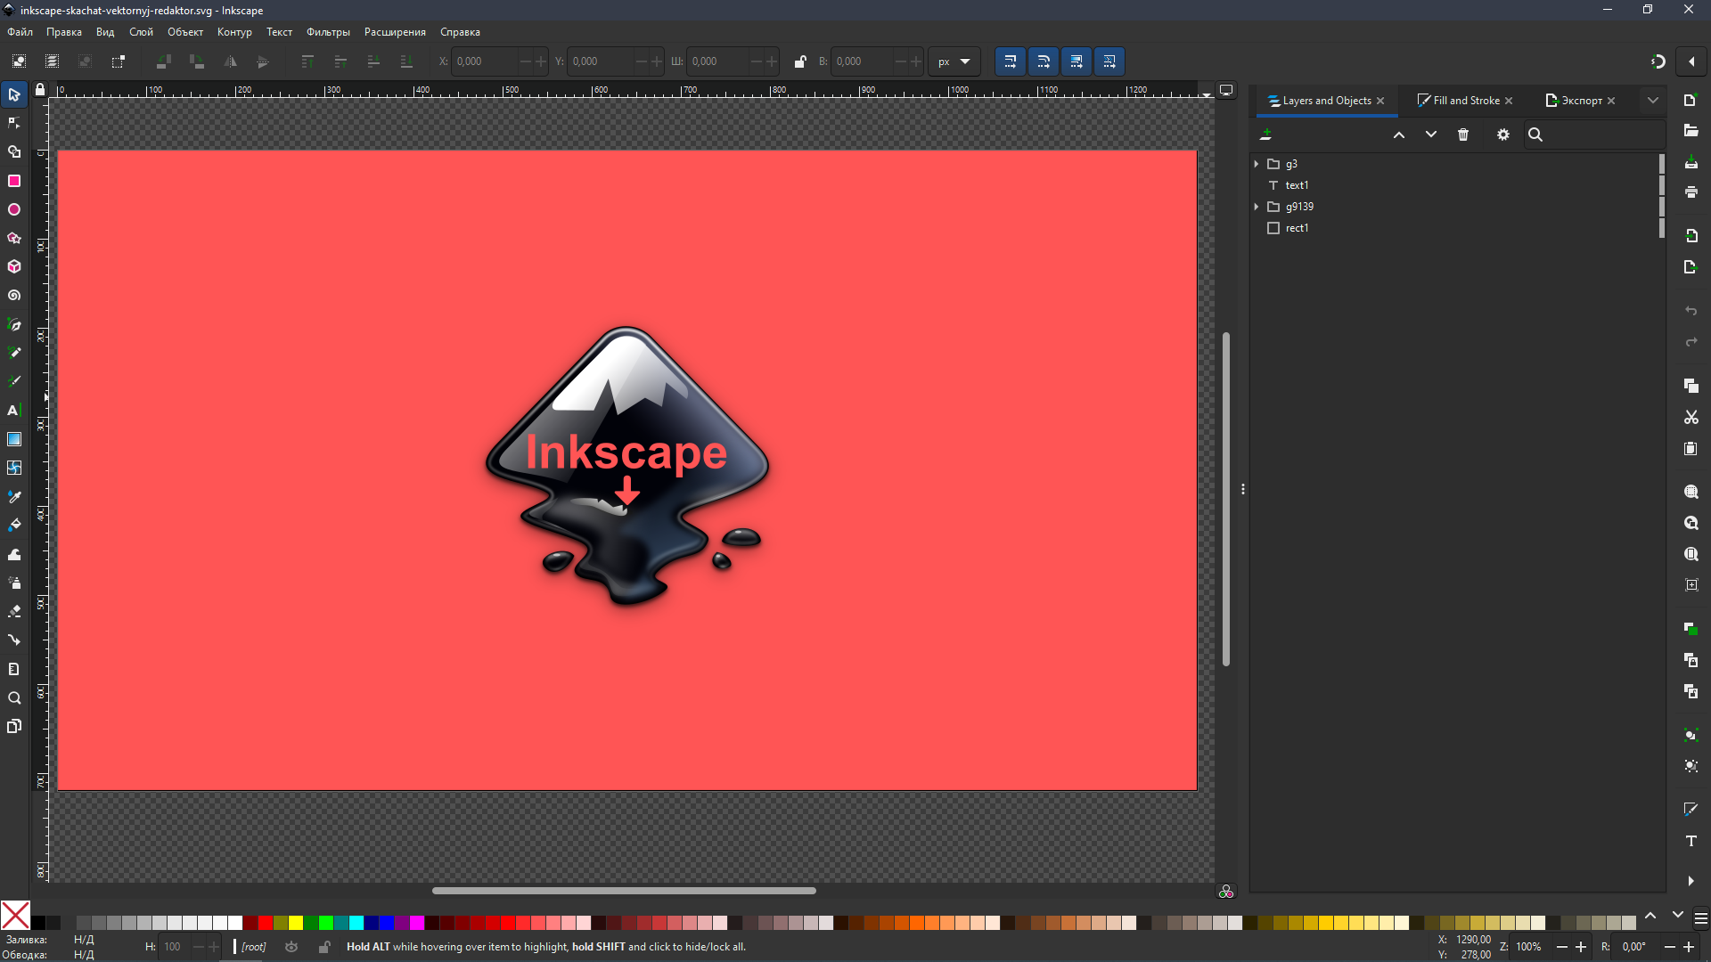Select the Pages tool
Screen dimensions: 1711x962
click(14, 726)
